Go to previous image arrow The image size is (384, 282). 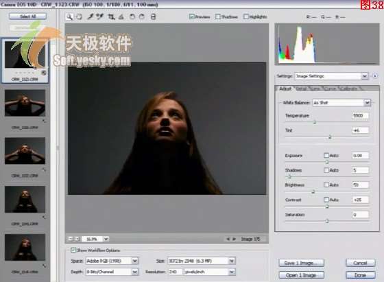(228, 239)
